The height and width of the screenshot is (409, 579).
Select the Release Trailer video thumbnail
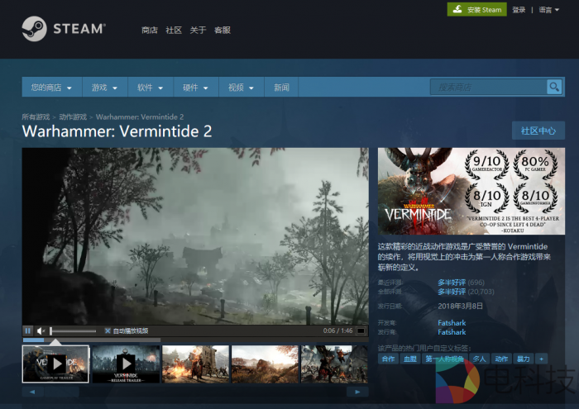[x=126, y=364]
